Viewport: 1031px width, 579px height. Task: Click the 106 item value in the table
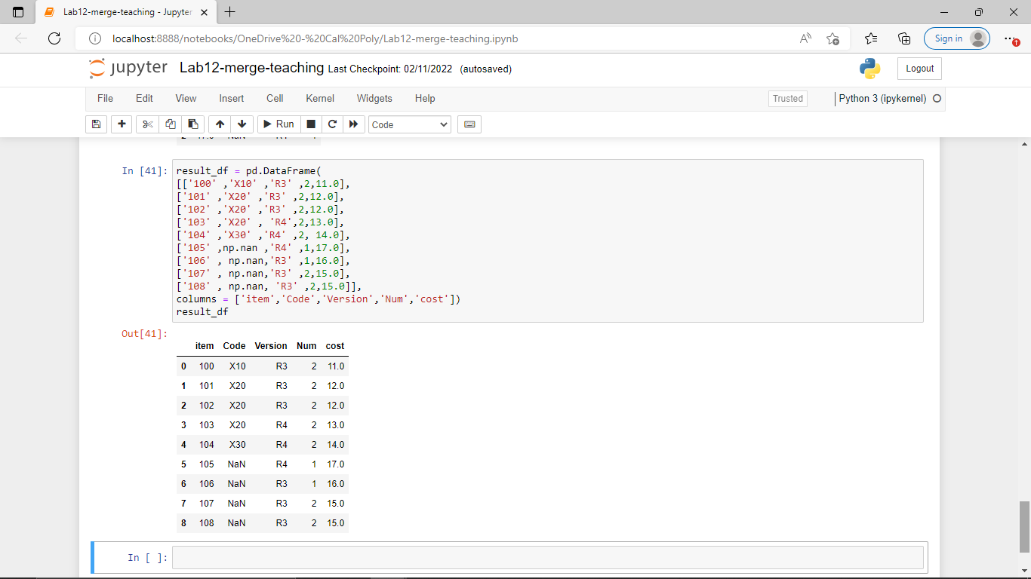point(207,484)
